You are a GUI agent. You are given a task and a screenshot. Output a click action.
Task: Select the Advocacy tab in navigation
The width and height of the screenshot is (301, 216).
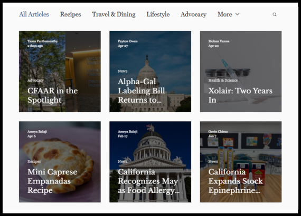tap(193, 14)
